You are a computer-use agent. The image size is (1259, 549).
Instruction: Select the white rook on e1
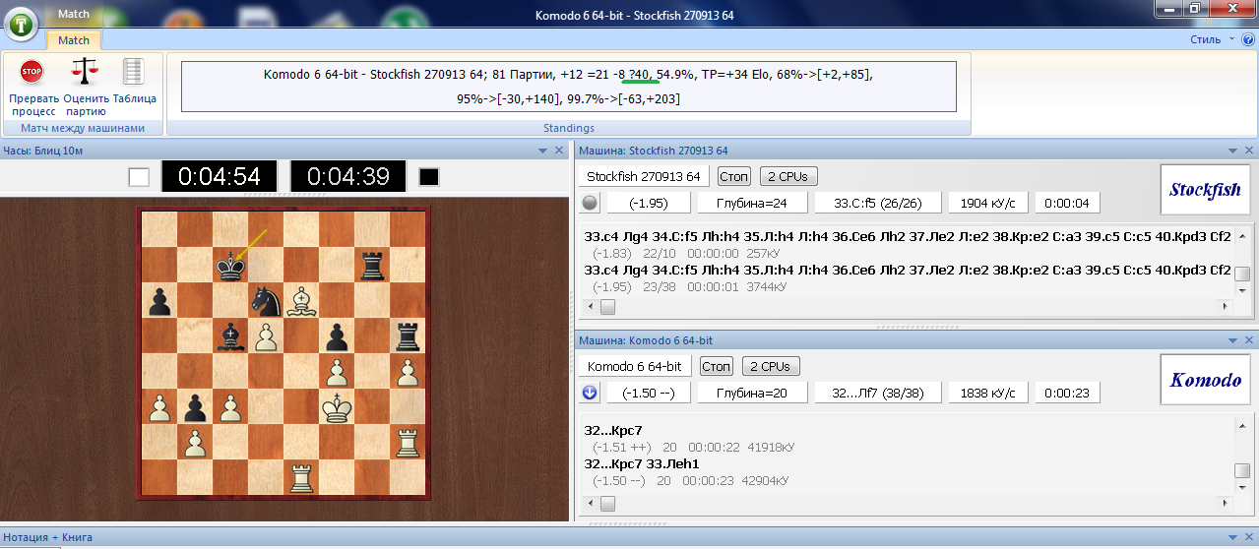302,478
